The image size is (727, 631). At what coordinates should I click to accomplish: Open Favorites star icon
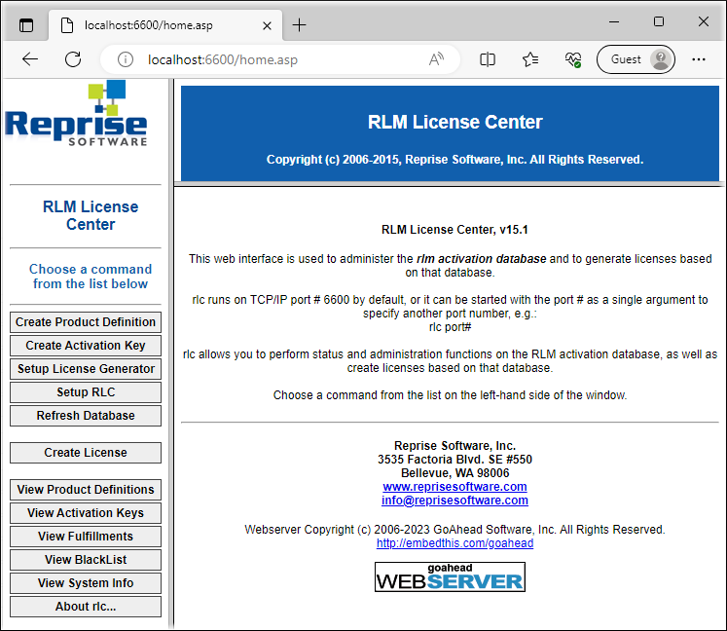pyautogui.click(x=530, y=59)
